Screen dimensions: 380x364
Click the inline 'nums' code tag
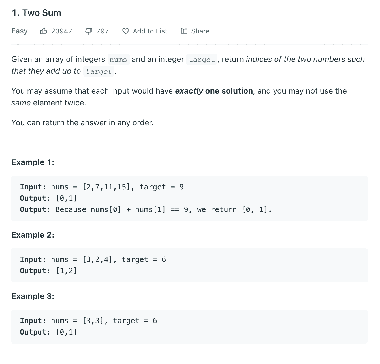(118, 60)
